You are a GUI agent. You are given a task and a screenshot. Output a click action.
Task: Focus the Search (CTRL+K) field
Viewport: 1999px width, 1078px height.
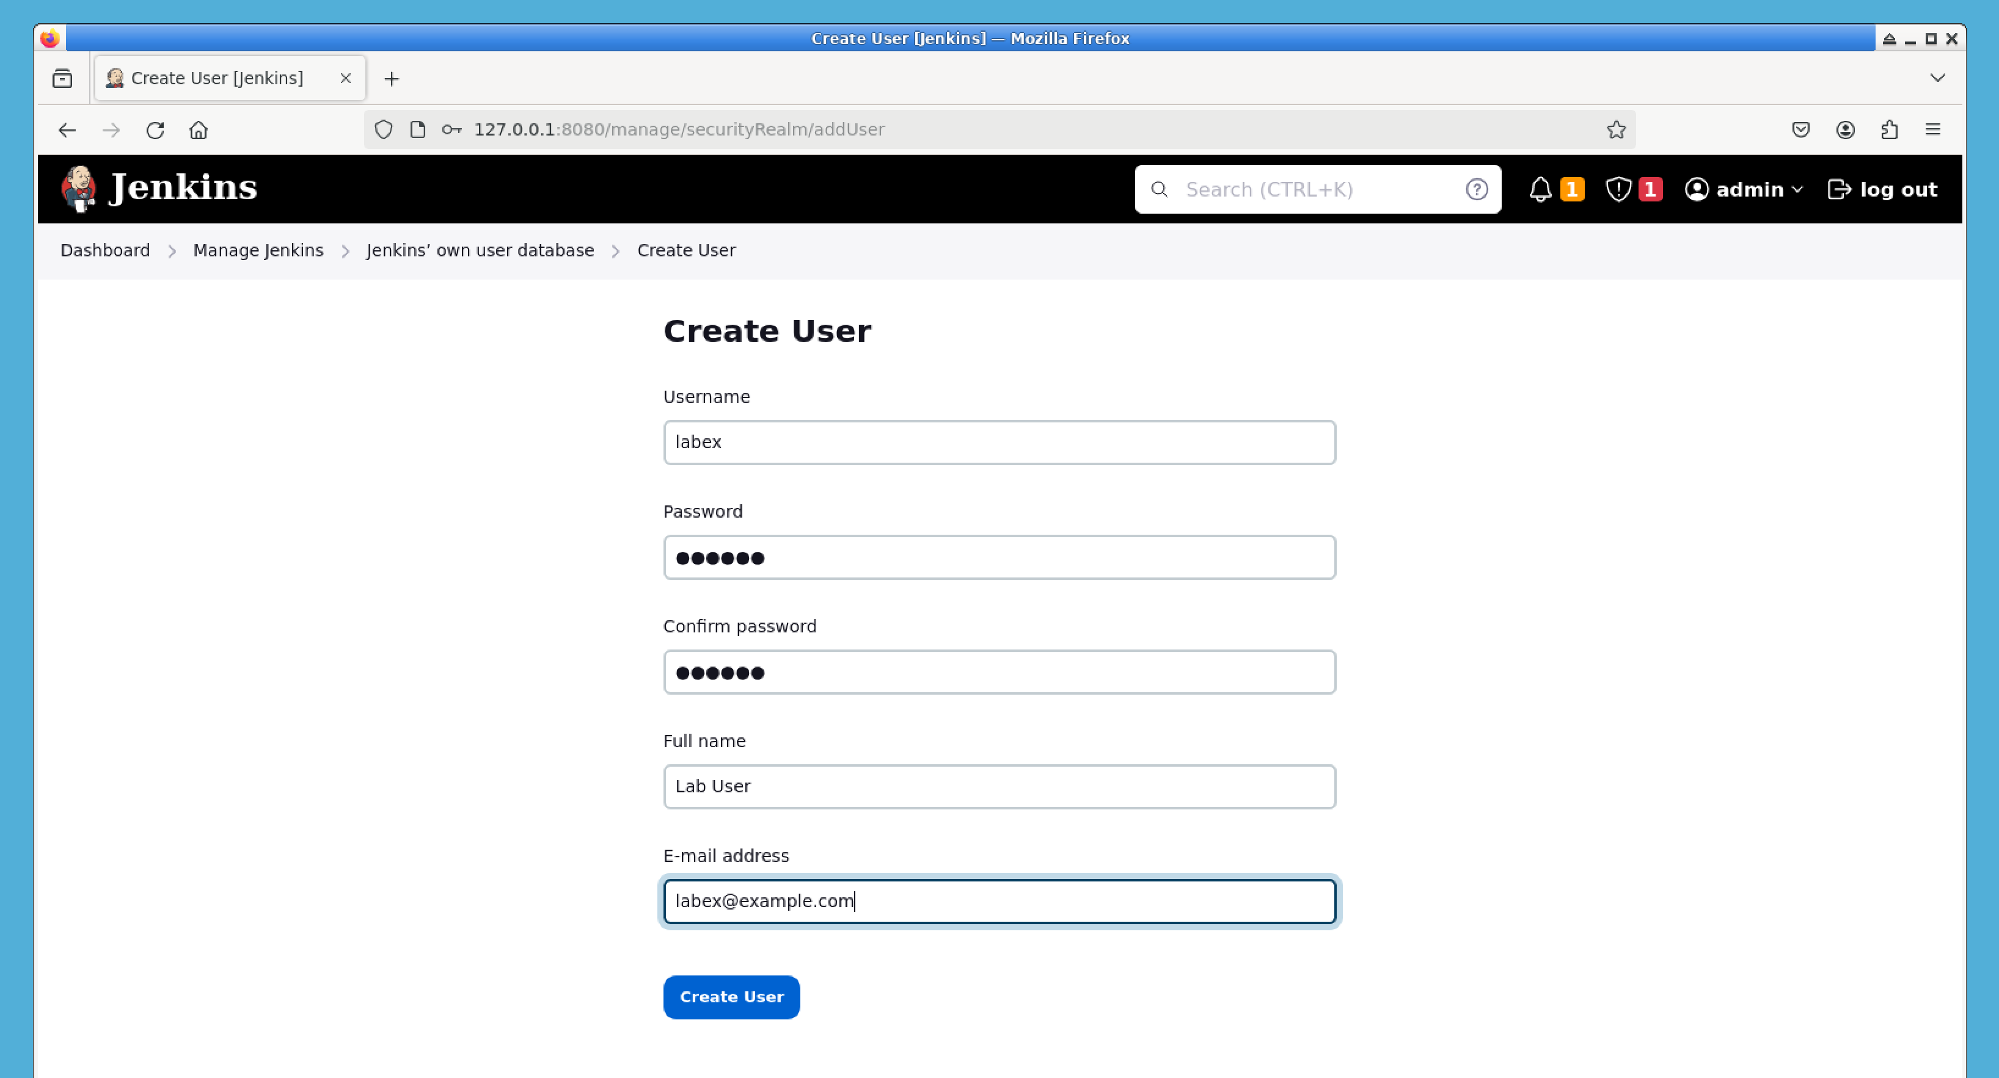click(1318, 189)
